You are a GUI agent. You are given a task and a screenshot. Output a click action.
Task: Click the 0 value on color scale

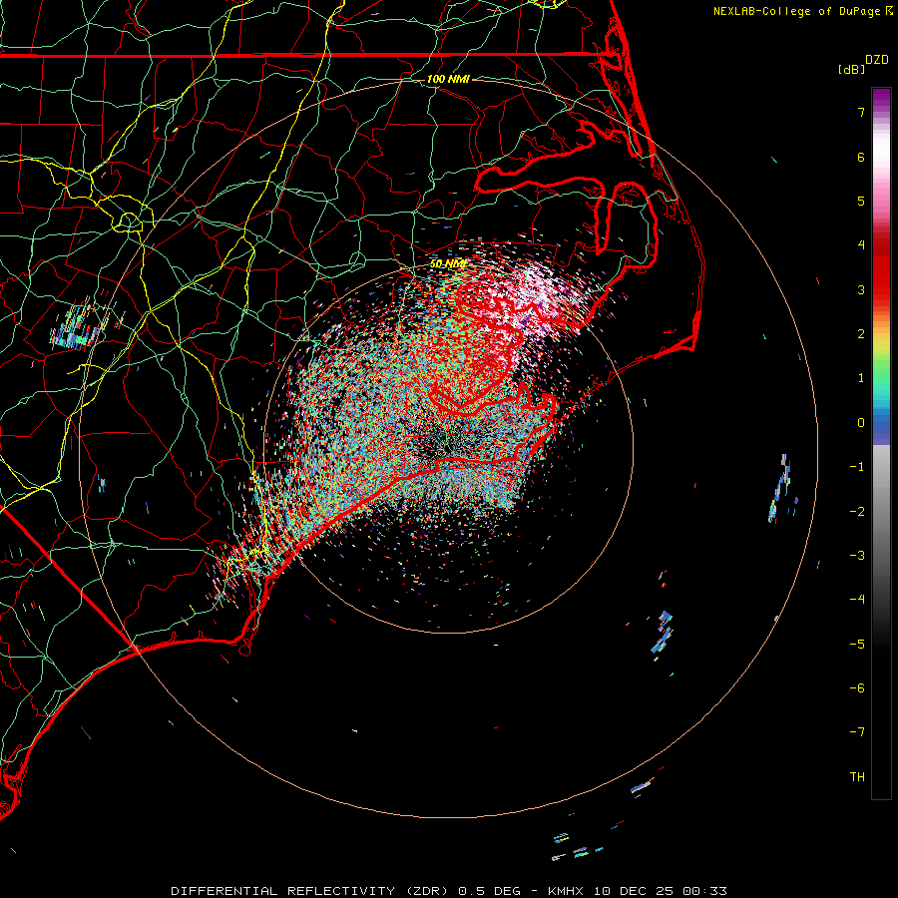pos(861,423)
